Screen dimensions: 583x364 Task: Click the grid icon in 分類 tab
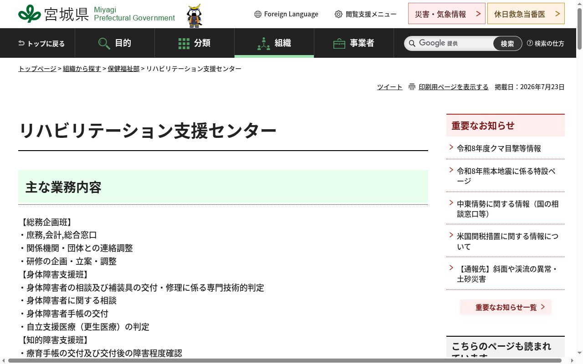184,43
